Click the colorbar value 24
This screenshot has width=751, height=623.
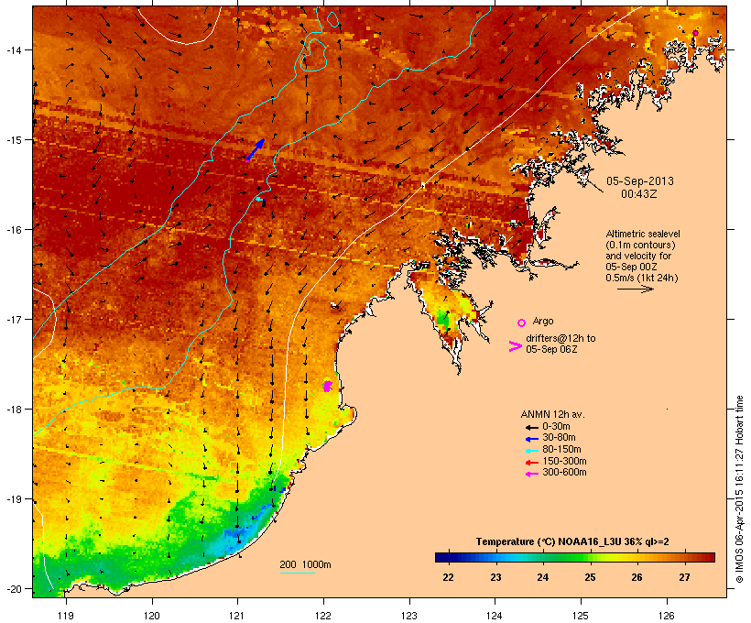coord(542,577)
